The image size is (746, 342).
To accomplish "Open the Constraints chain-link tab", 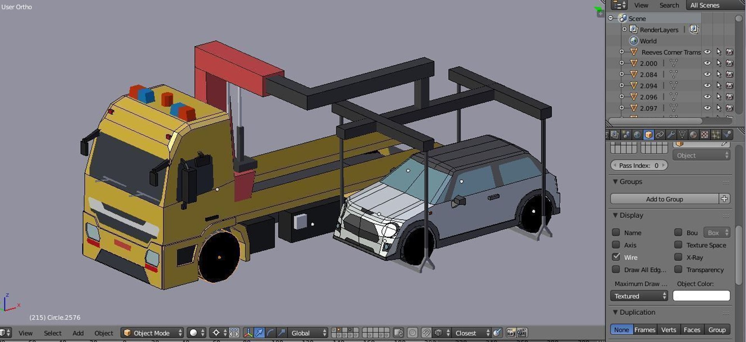I will pyautogui.click(x=659, y=135).
